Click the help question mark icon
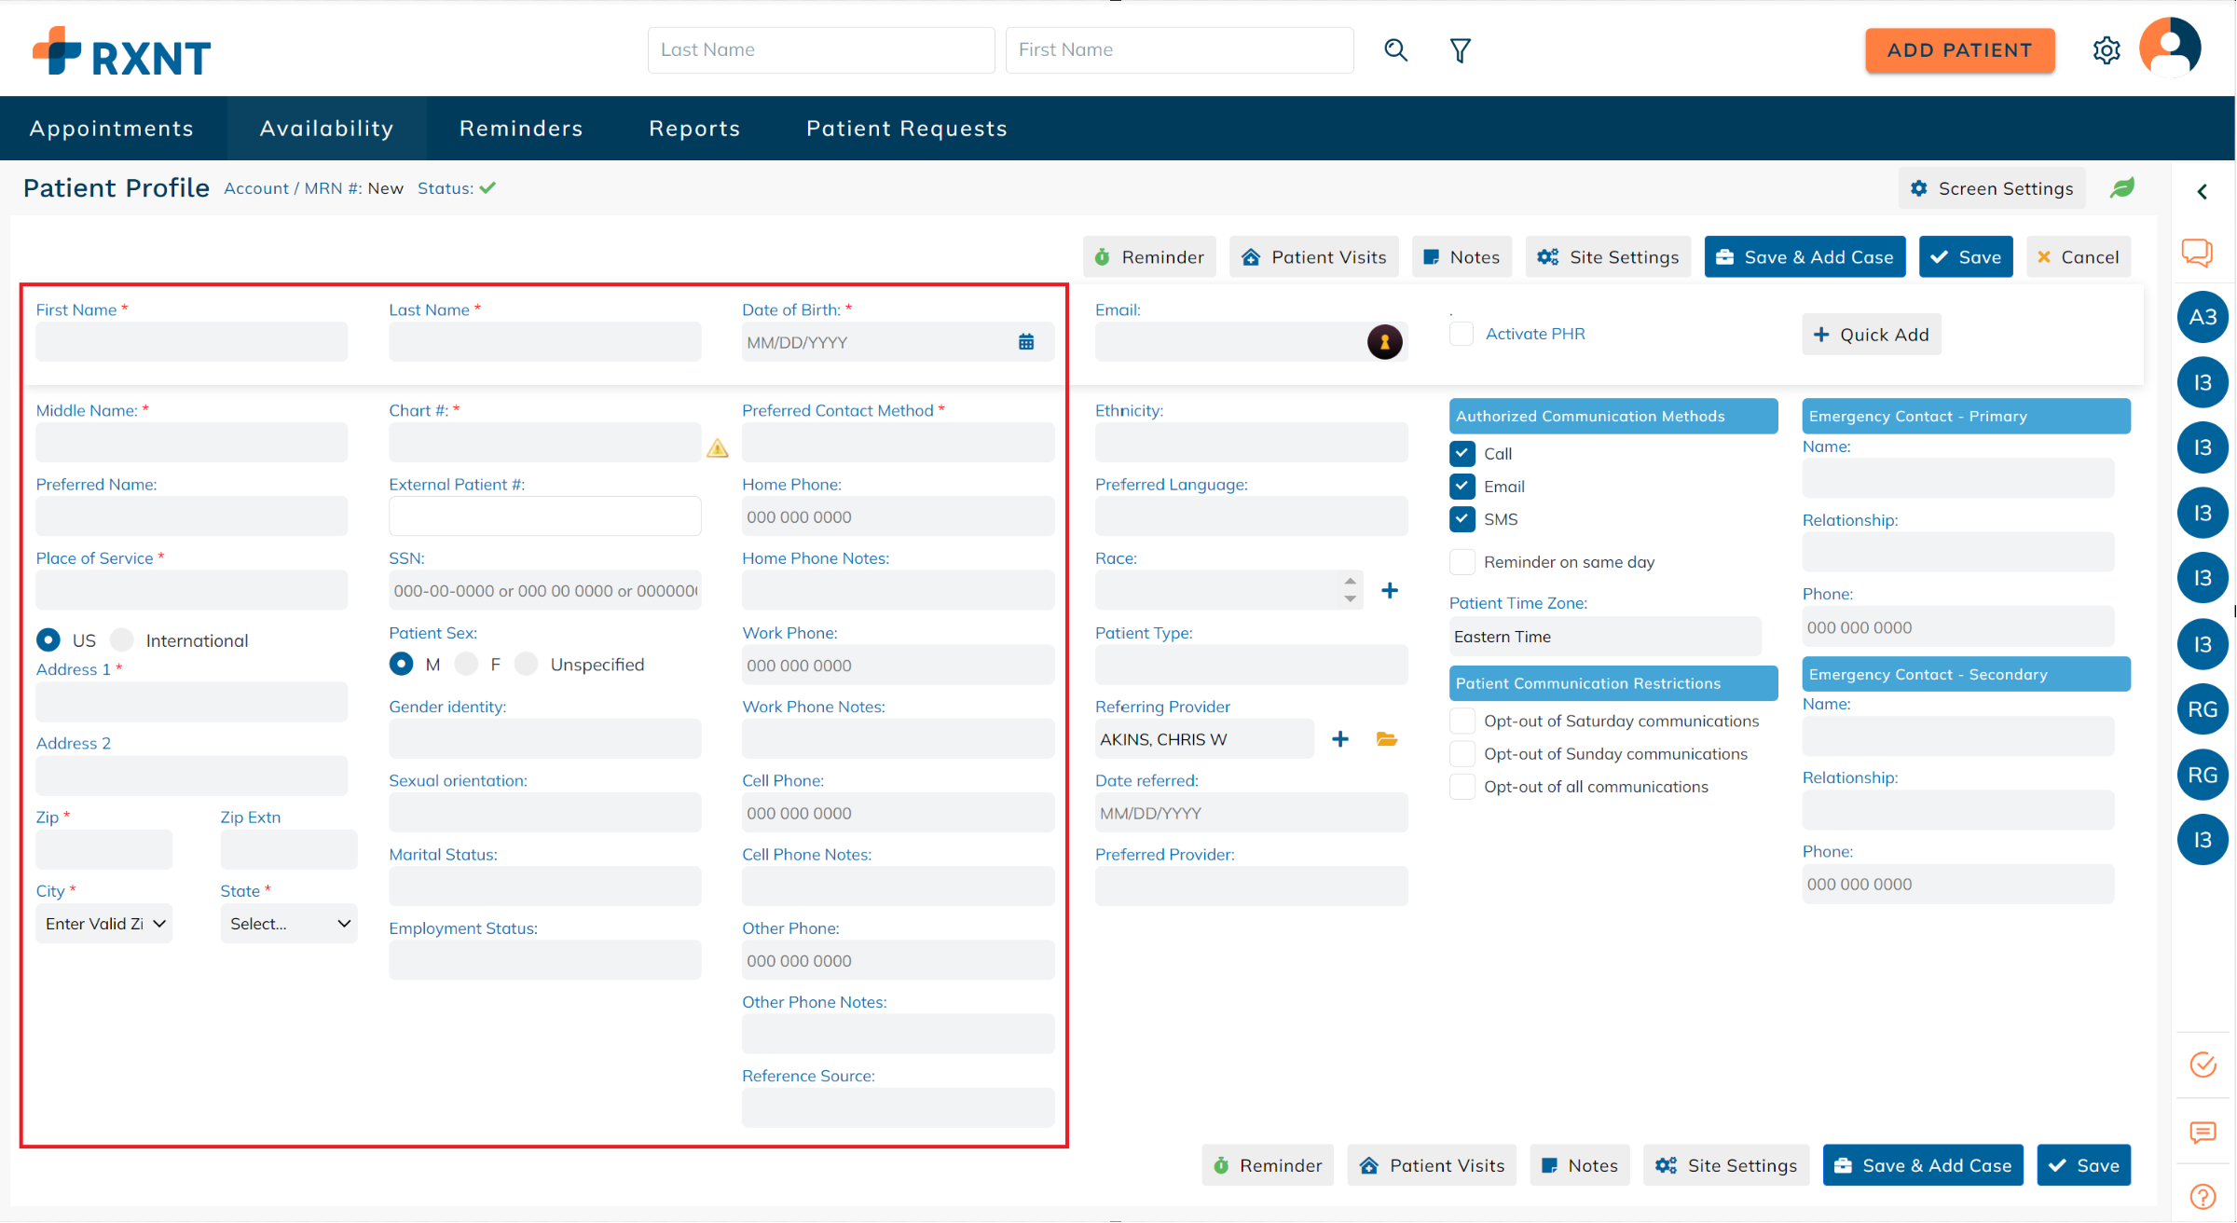This screenshot has height=1223, width=2237. [x=2203, y=1196]
